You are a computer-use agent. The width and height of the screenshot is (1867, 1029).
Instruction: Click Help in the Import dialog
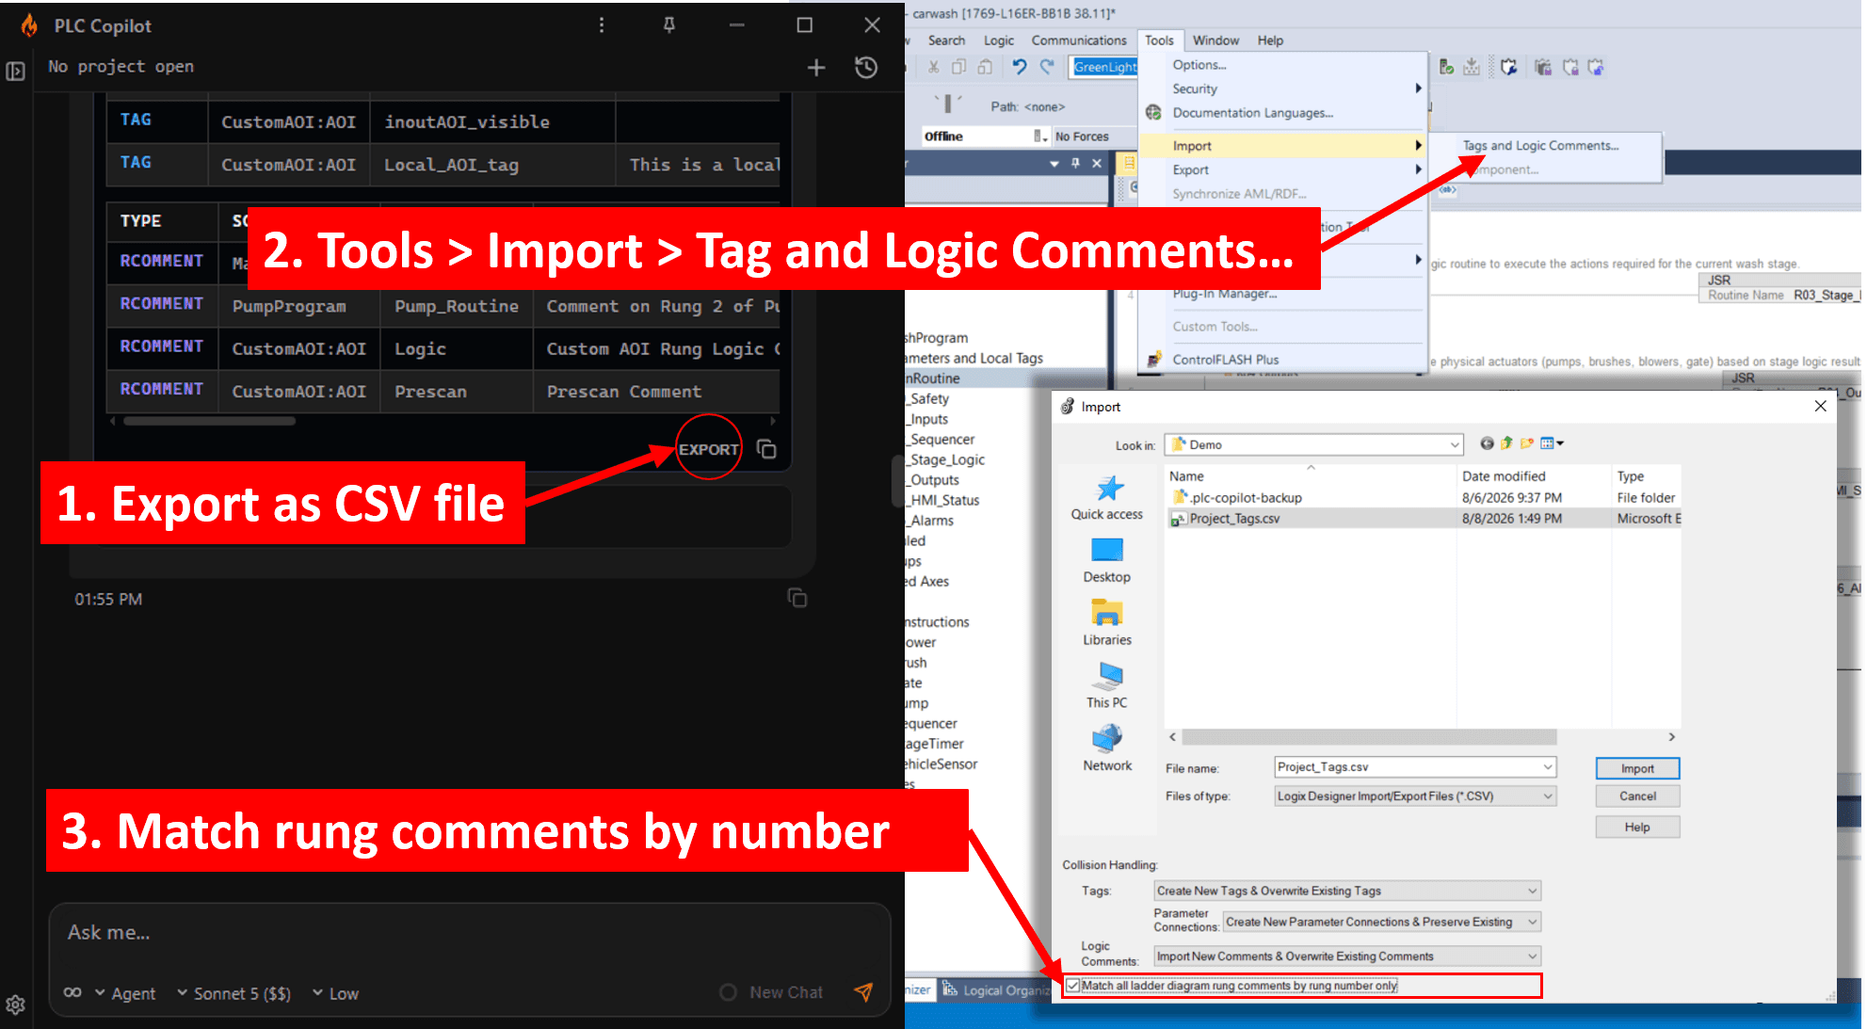[1637, 828]
